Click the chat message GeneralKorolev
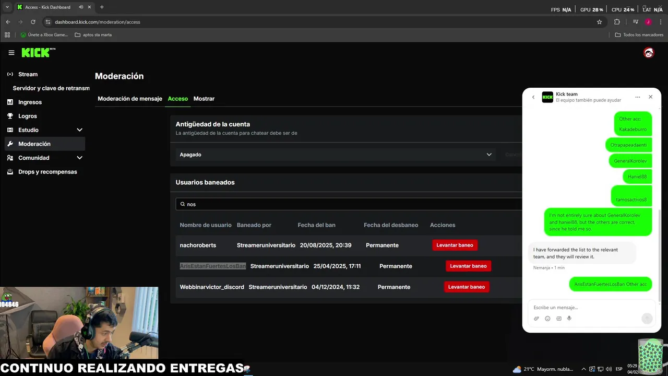668x376 pixels. coord(630,161)
